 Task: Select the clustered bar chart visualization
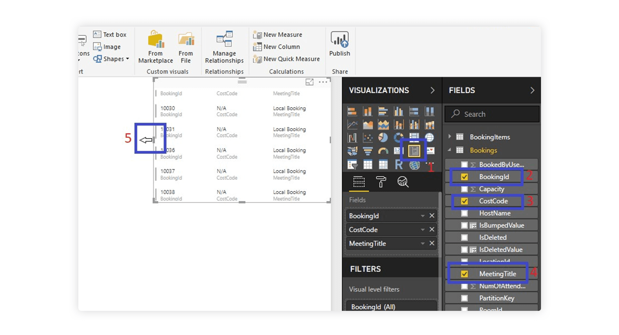[383, 111]
